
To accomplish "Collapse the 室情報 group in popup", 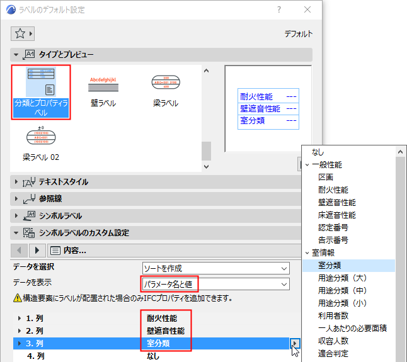I will click(307, 253).
